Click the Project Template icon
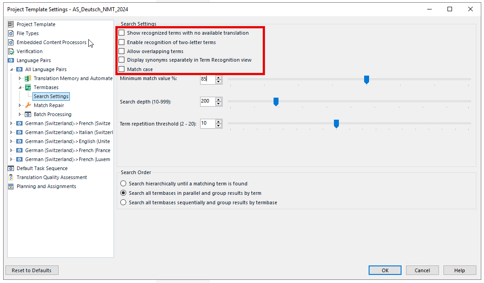 11,24
